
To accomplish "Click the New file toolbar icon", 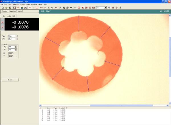I will click(2, 7).
